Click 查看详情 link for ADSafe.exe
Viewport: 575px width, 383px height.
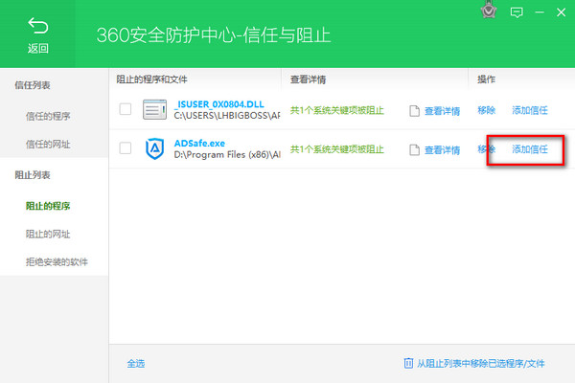click(442, 150)
